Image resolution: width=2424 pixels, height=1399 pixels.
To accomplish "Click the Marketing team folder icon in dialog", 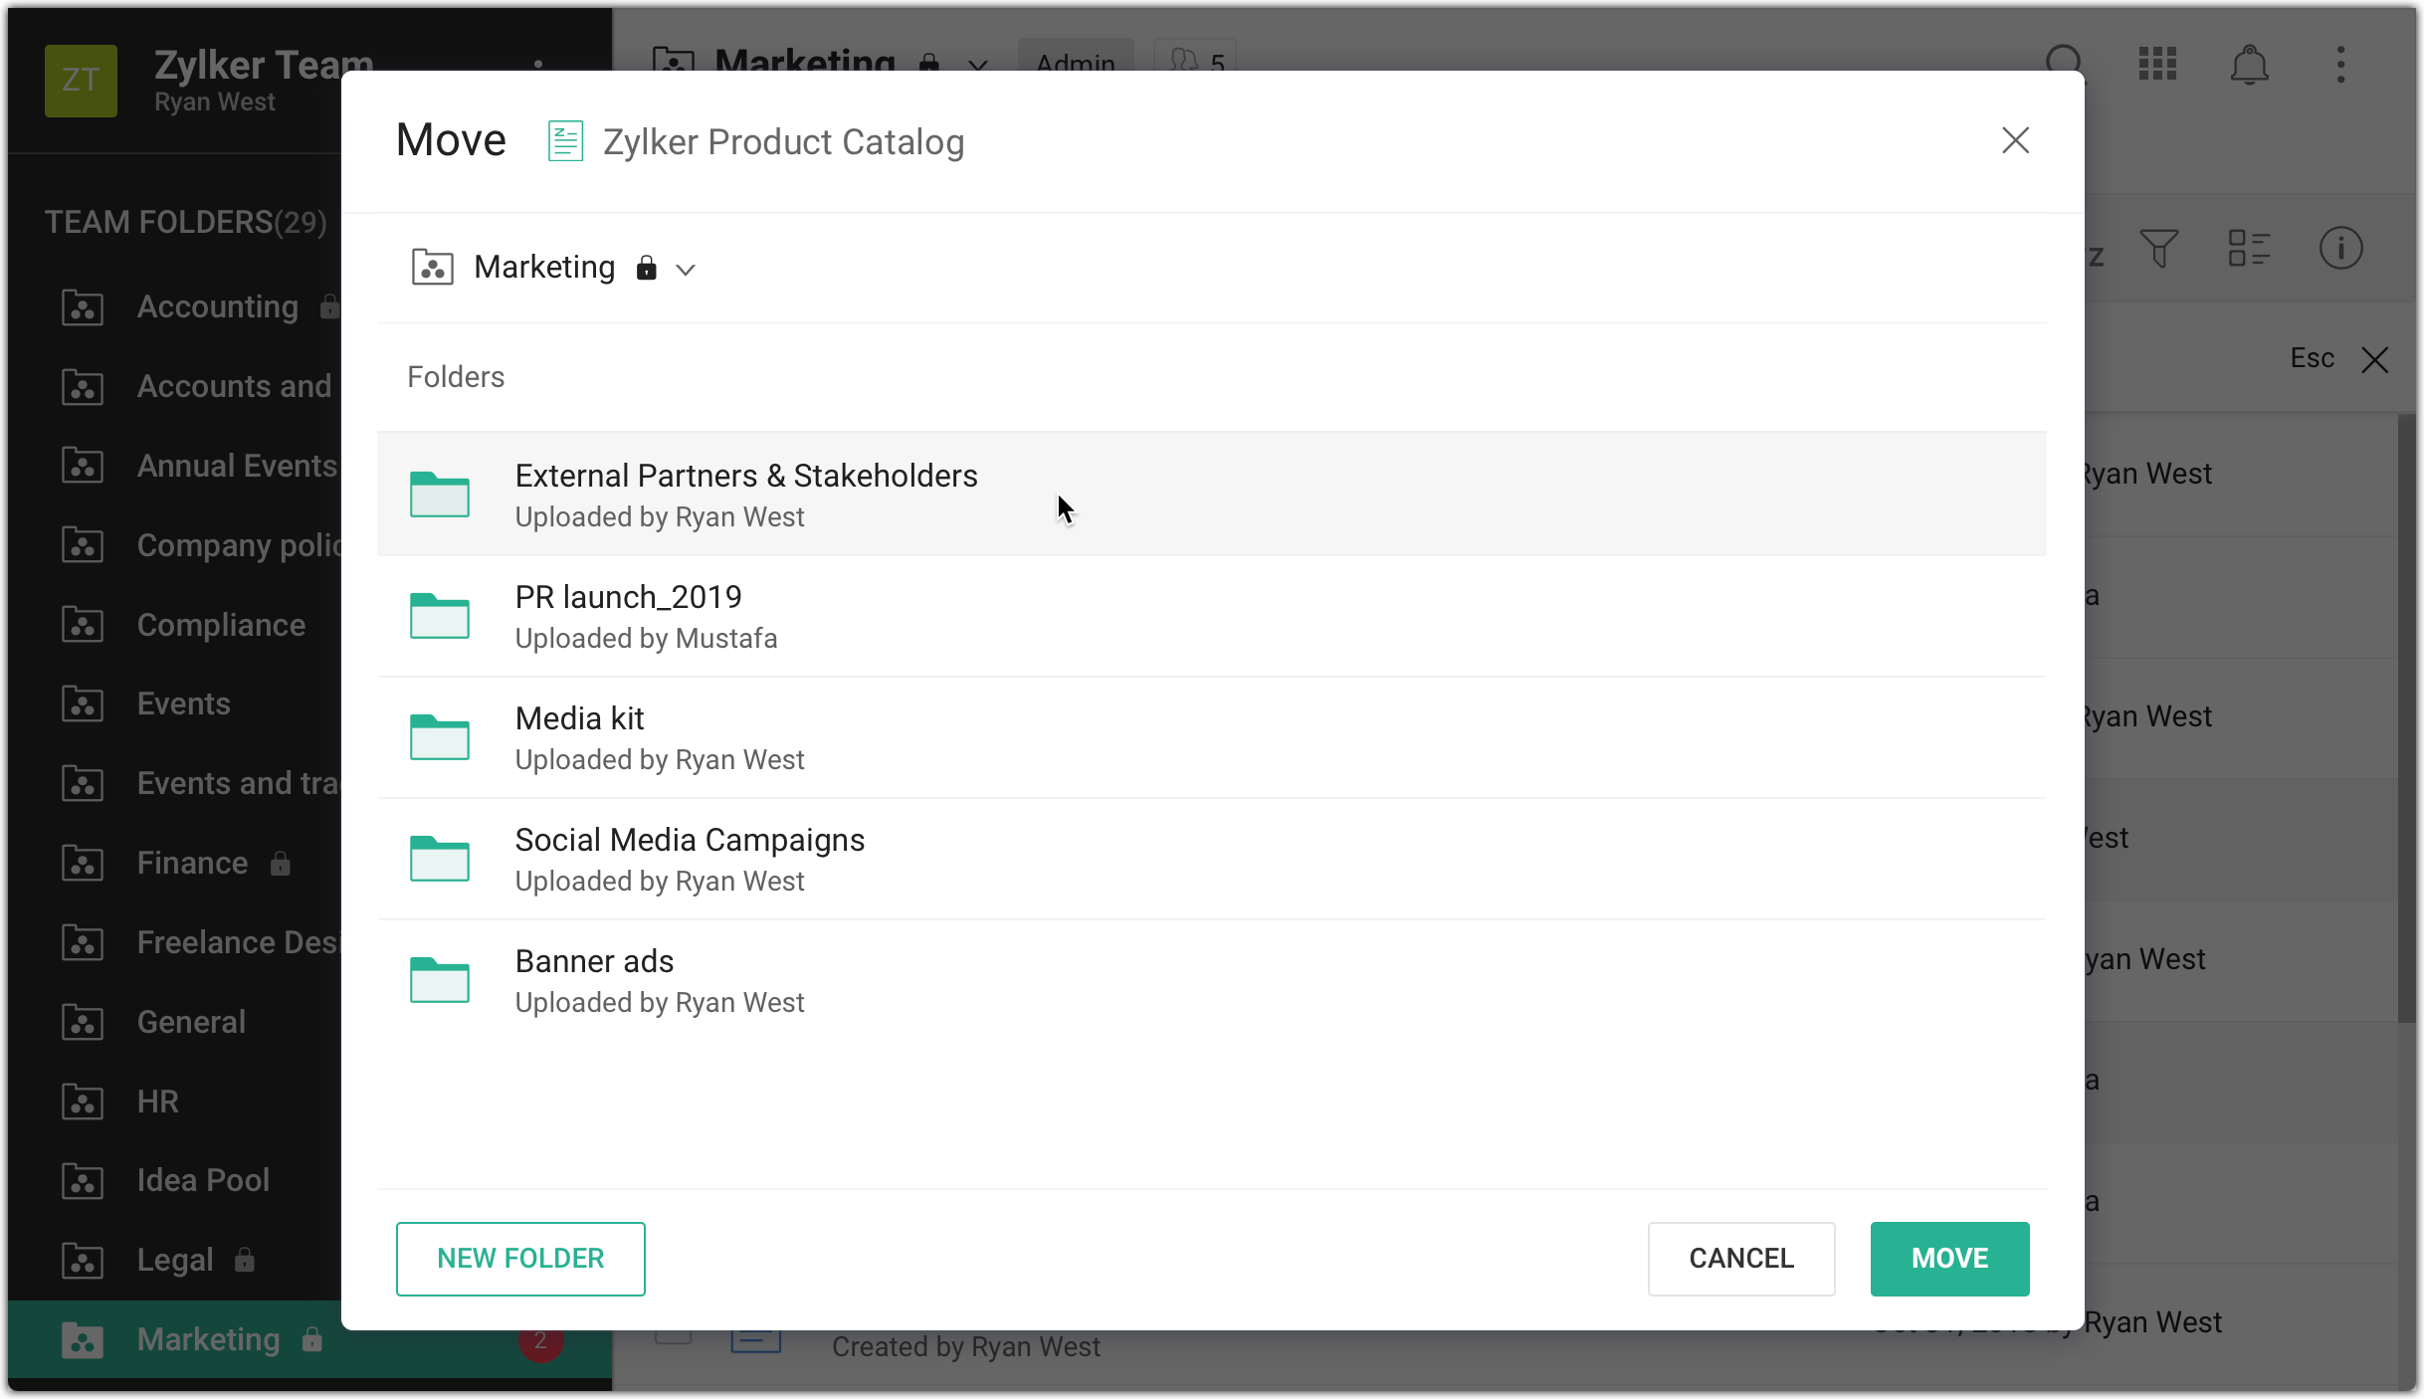I will [x=433, y=268].
